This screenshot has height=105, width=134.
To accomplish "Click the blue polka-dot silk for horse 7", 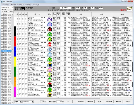I will click(50, 49).
